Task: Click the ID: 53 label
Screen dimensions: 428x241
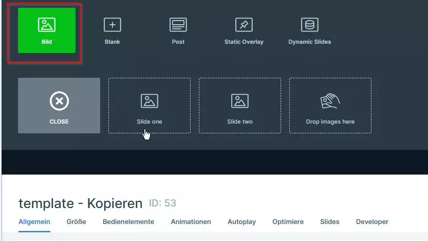Action: [x=162, y=203]
